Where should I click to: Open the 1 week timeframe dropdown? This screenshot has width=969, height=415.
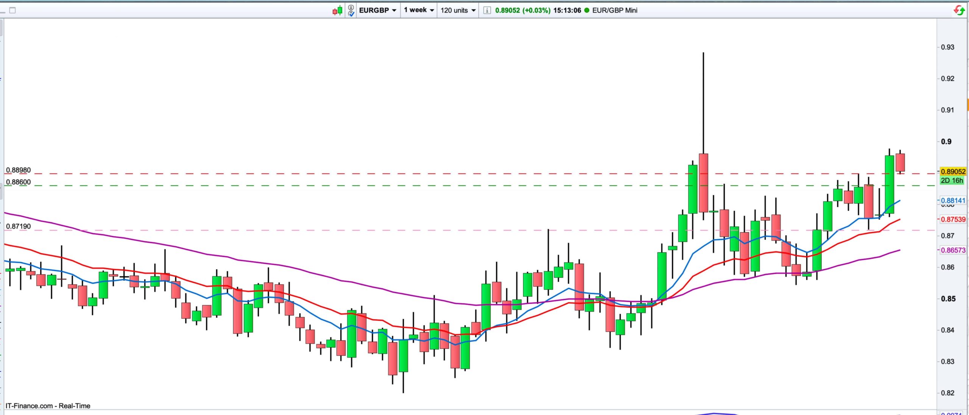tap(419, 10)
